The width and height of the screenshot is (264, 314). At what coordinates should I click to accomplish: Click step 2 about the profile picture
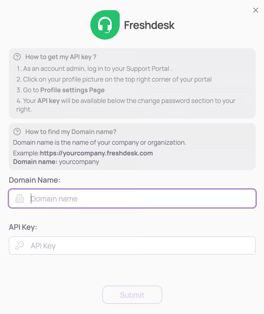click(114, 79)
